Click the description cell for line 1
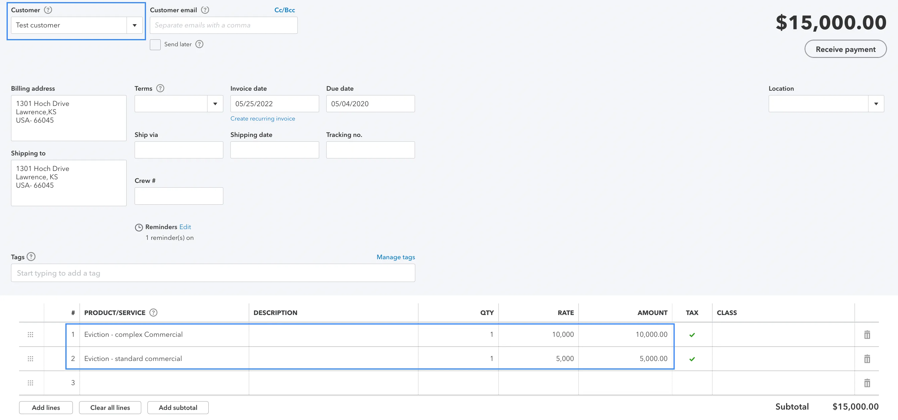 coord(333,334)
